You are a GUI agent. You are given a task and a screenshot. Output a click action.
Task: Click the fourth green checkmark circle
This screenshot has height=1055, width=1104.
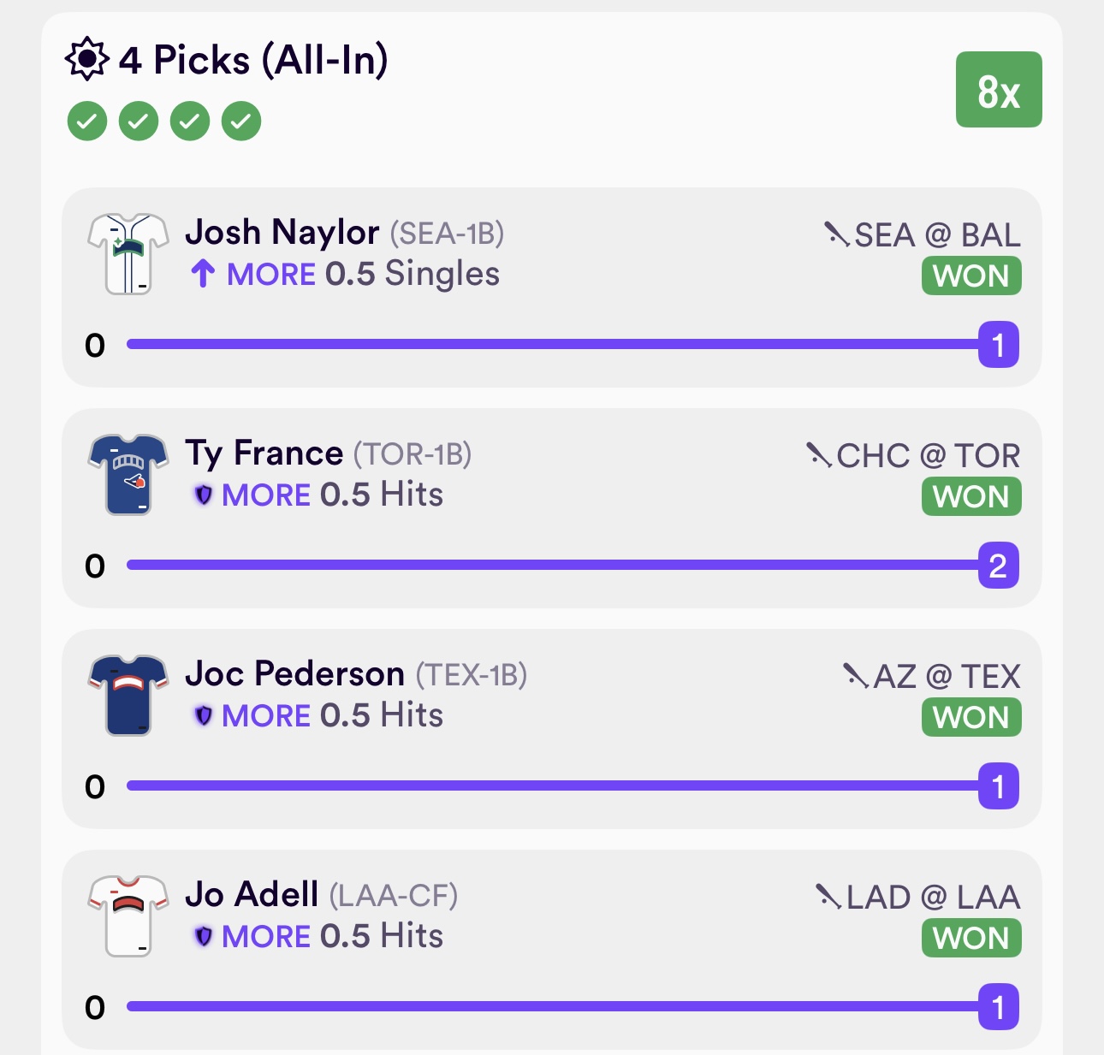tap(241, 122)
